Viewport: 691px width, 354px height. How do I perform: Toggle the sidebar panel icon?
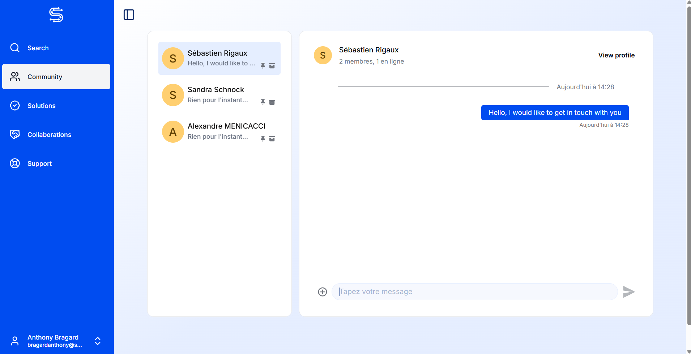pyautogui.click(x=129, y=15)
